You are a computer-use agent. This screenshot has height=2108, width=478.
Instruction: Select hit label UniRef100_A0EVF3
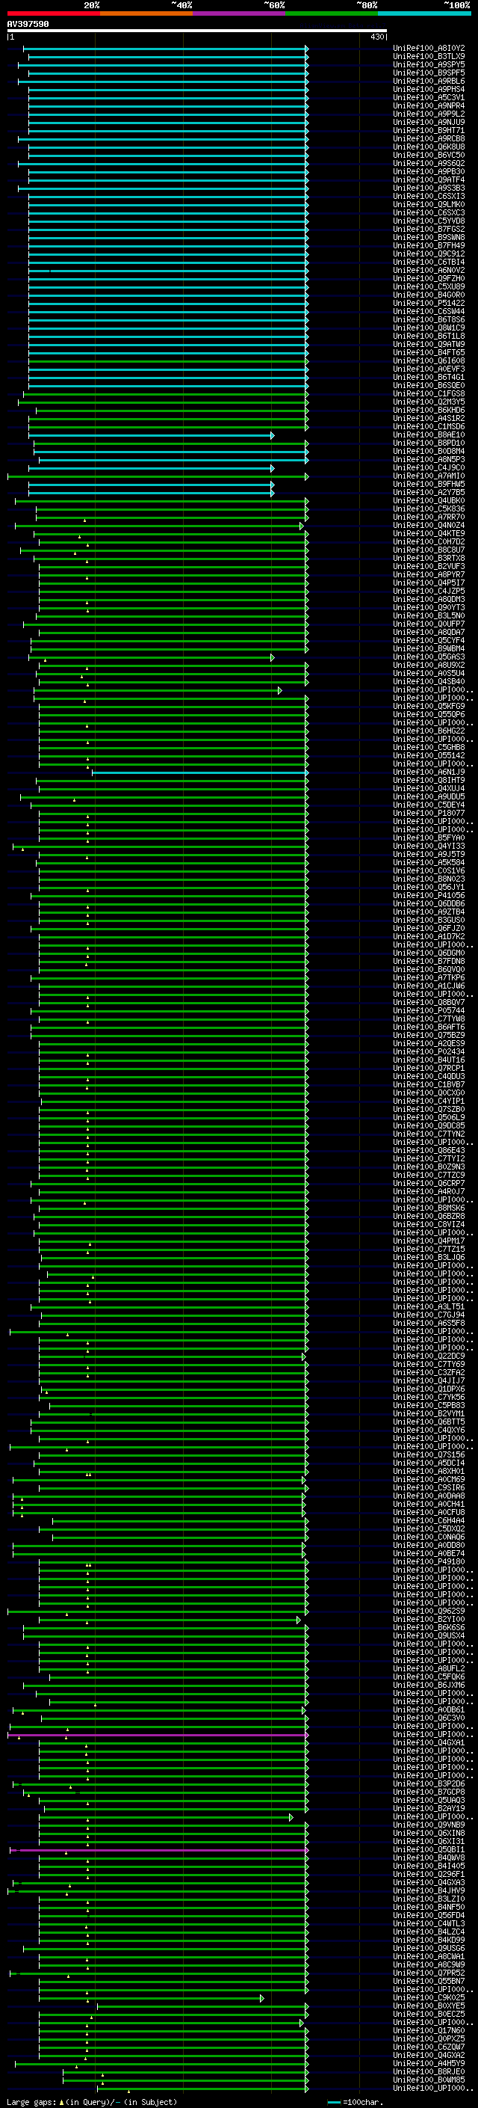coord(429,369)
